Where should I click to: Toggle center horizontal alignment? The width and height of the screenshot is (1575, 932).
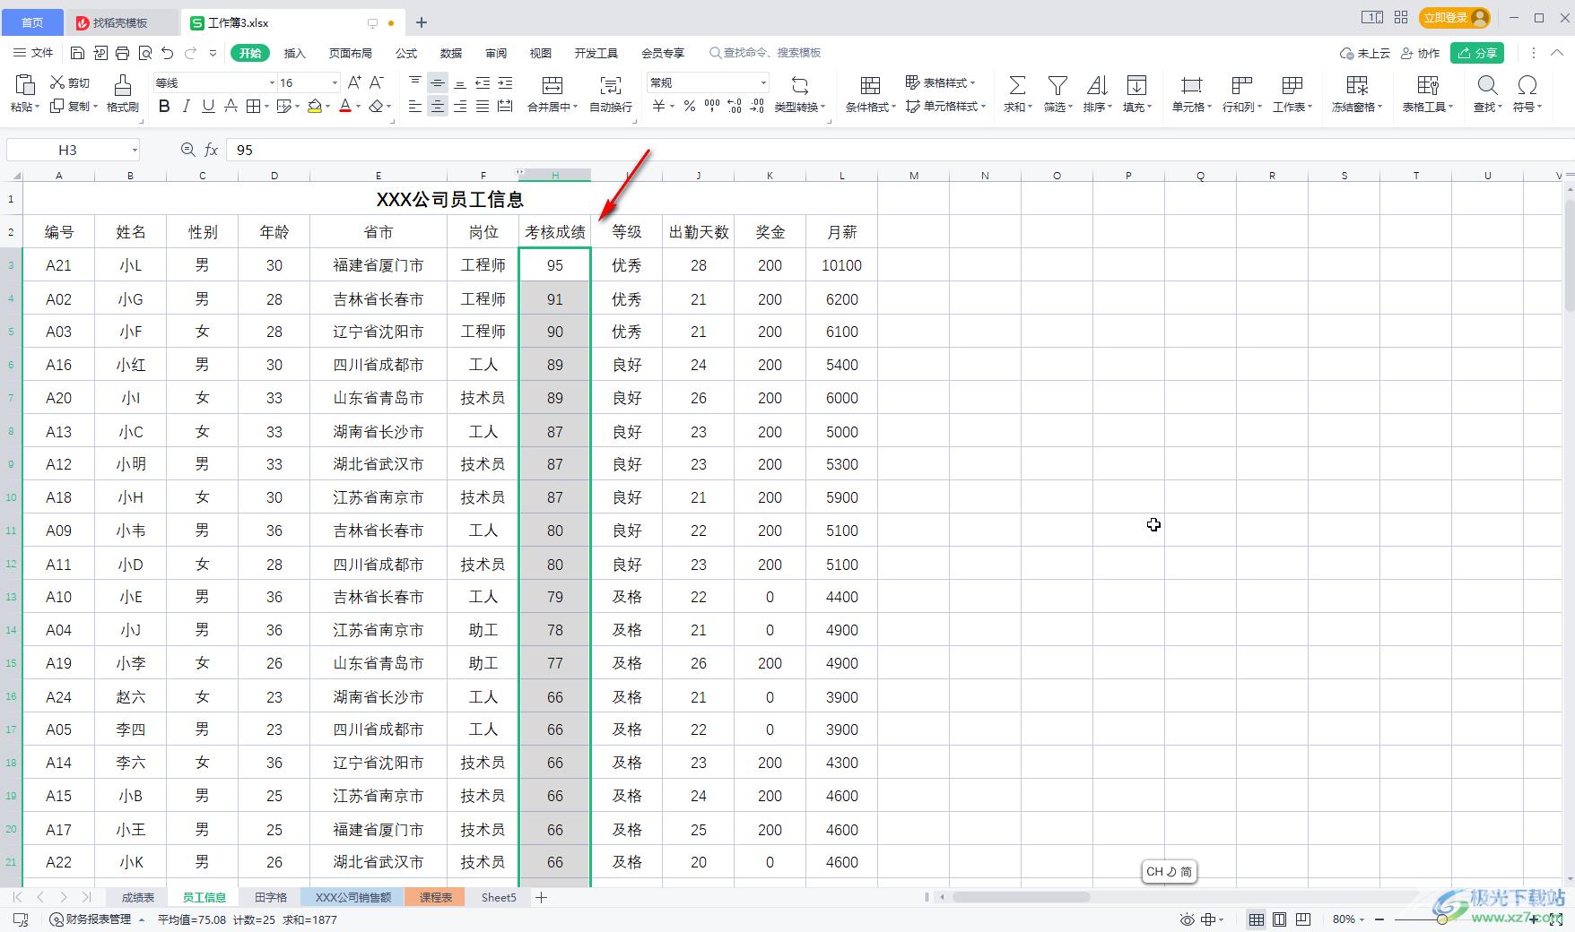tap(437, 107)
